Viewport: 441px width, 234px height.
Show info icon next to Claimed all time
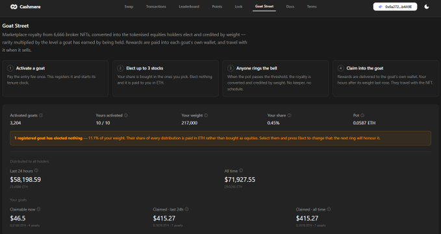329,209
